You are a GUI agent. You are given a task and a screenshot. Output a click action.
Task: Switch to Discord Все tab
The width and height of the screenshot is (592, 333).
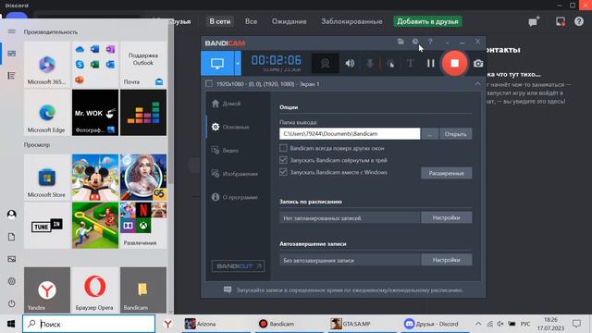(x=251, y=21)
